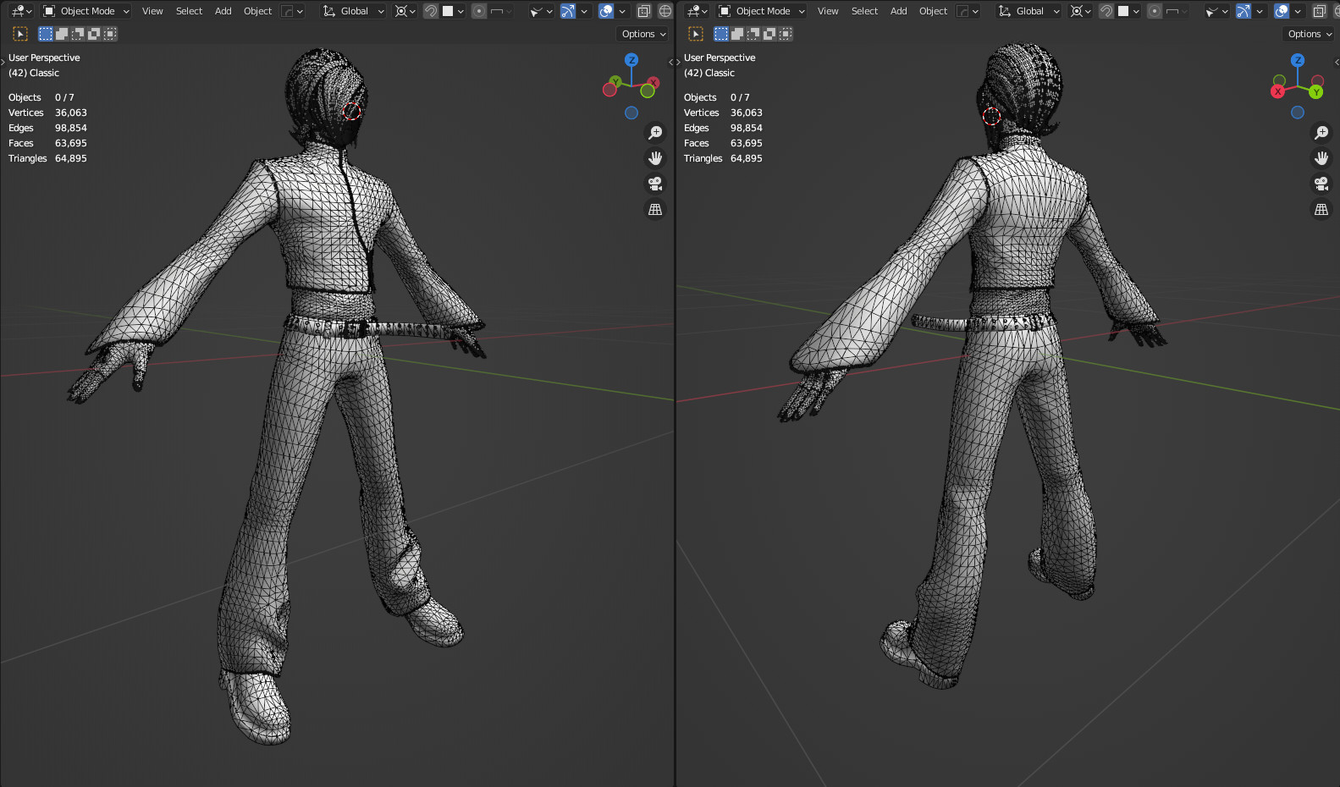
Task: Open Select menu in left viewport
Action: (189, 11)
